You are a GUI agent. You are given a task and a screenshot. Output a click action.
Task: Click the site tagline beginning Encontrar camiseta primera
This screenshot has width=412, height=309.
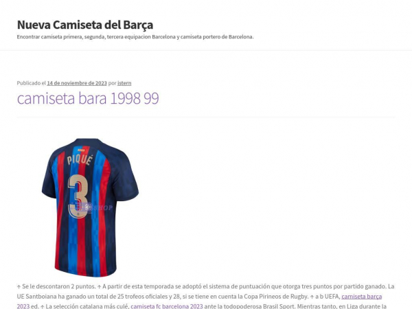[135, 37]
